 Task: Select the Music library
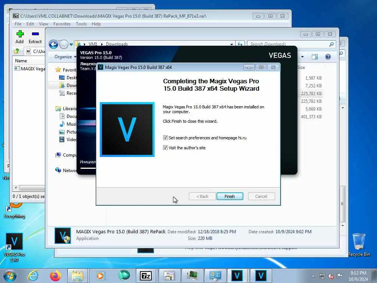click(68, 124)
